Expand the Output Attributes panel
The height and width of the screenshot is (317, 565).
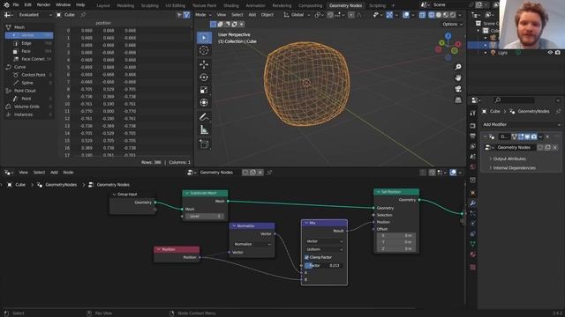(x=509, y=158)
